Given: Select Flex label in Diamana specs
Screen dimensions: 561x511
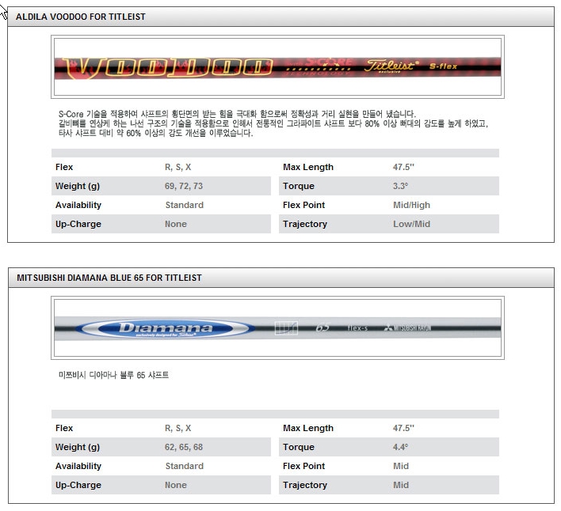Looking at the screenshot, I should tap(64, 428).
